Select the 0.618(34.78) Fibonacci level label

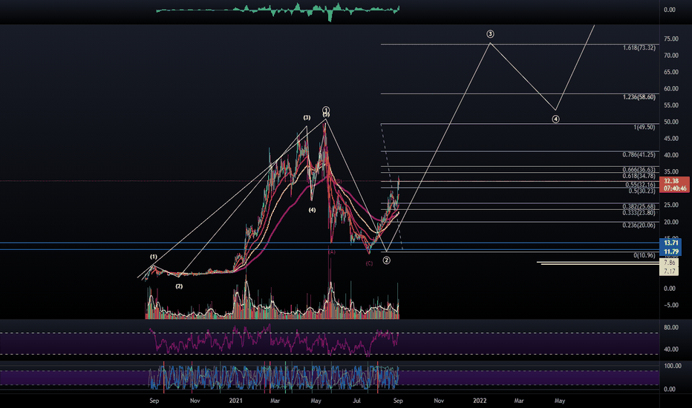(x=639, y=176)
